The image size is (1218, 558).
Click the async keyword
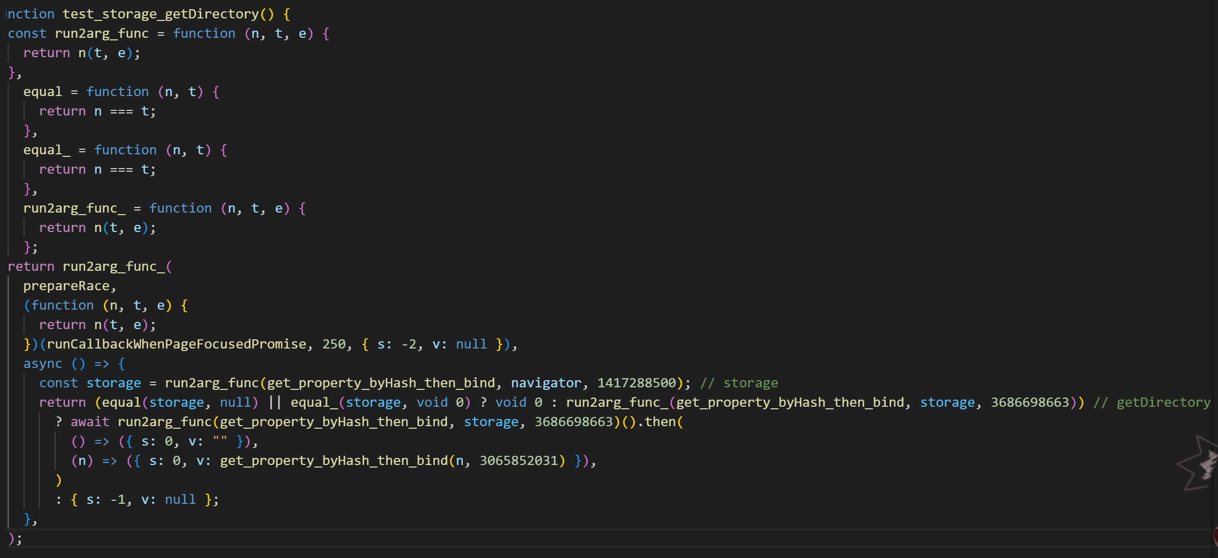point(43,364)
